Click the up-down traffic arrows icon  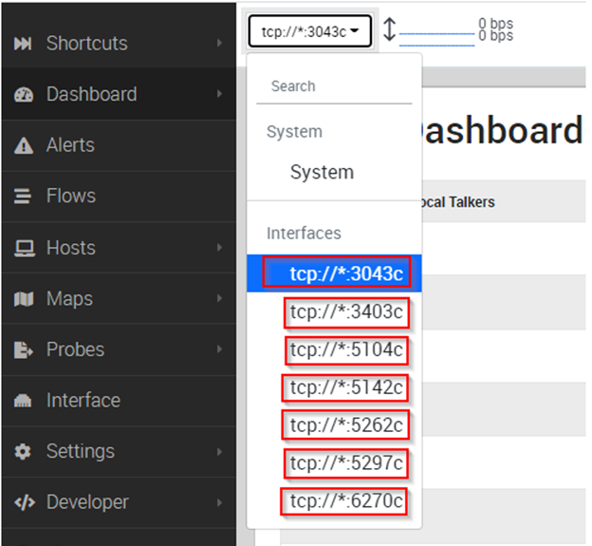(389, 29)
